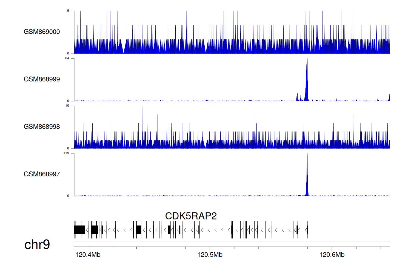Image resolution: width=411 pixels, height=268 pixels.
Task: Select the y-axis maximum 9 on GSM869000
Action: 68,11
